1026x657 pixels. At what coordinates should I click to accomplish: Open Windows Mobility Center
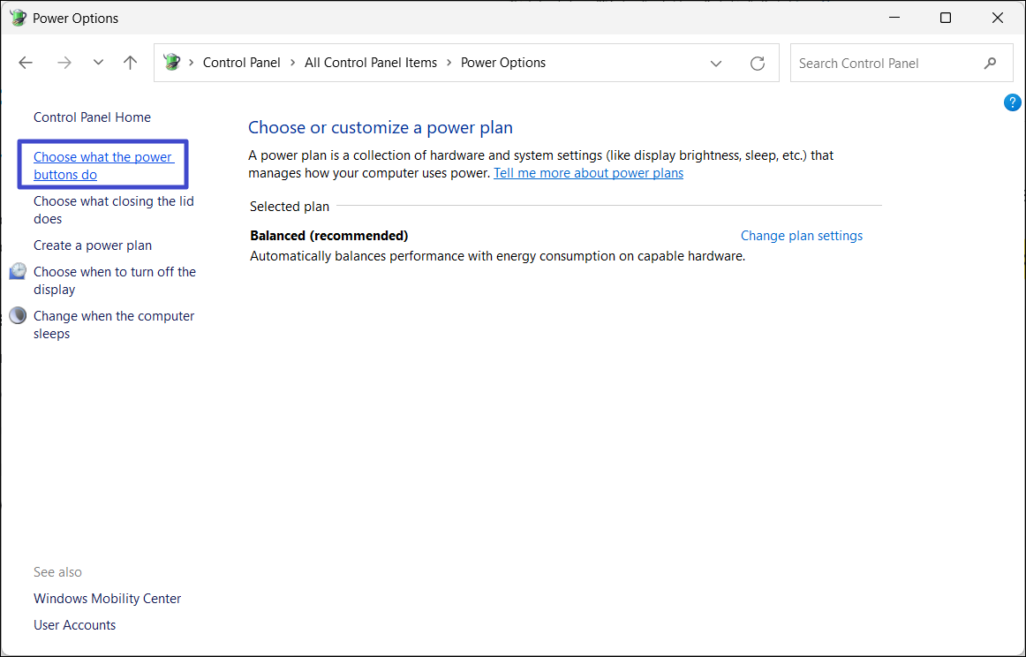pyautogui.click(x=107, y=599)
